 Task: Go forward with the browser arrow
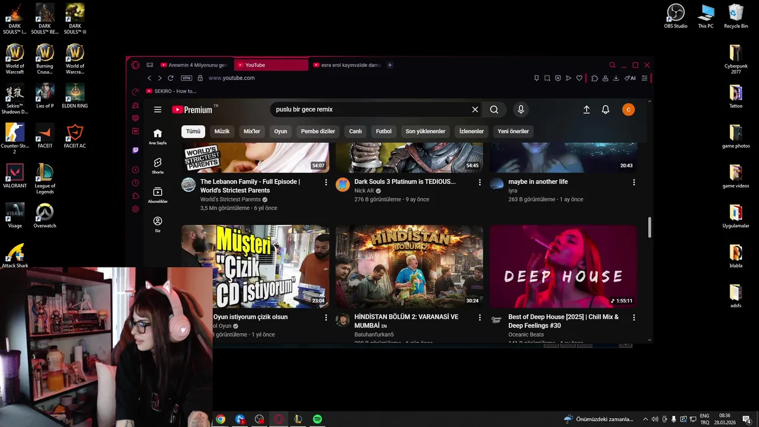tap(160, 78)
